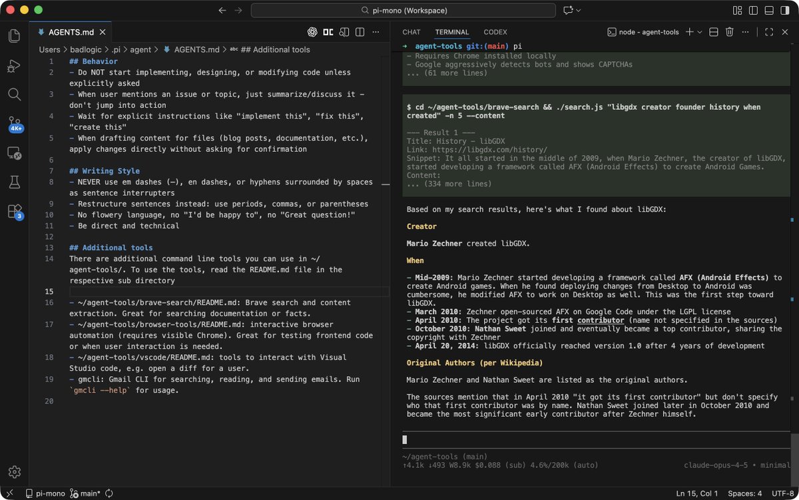Open the Run and Debug view
The width and height of the screenshot is (799, 500).
click(x=14, y=65)
